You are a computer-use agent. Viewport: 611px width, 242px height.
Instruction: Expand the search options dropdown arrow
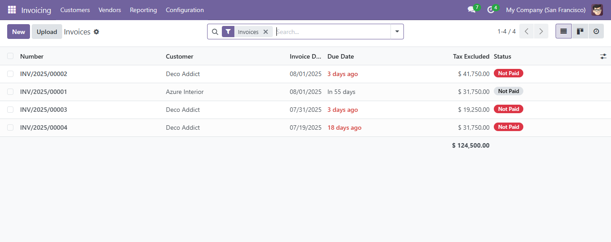pos(397,32)
